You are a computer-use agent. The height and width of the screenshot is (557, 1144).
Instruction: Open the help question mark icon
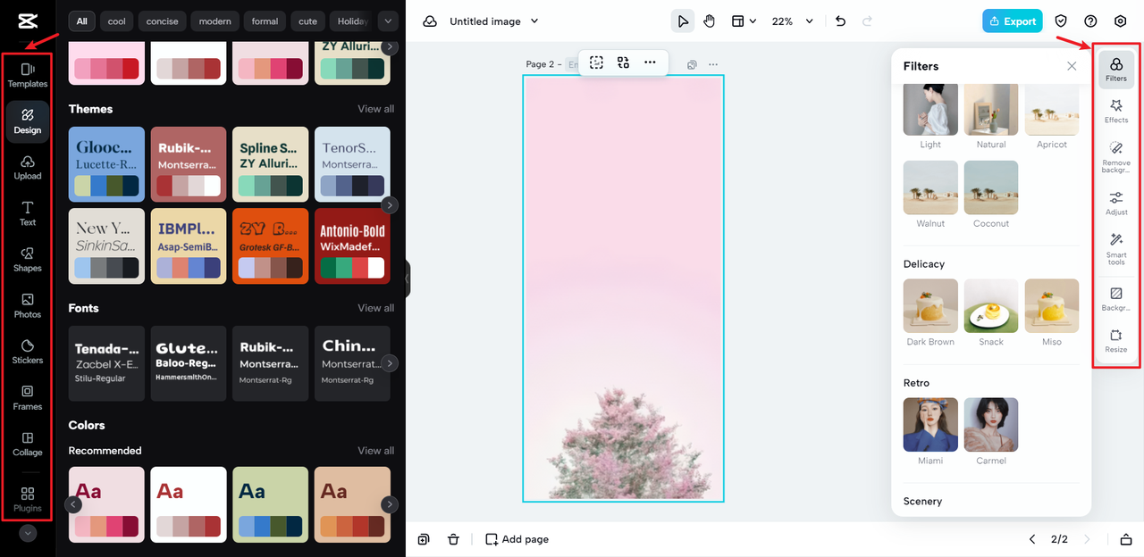tap(1090, 21)
